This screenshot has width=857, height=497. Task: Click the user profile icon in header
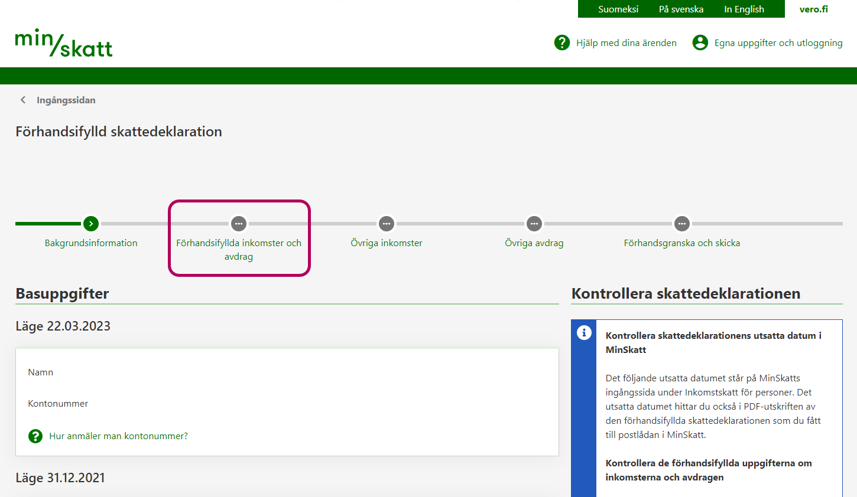700,42
